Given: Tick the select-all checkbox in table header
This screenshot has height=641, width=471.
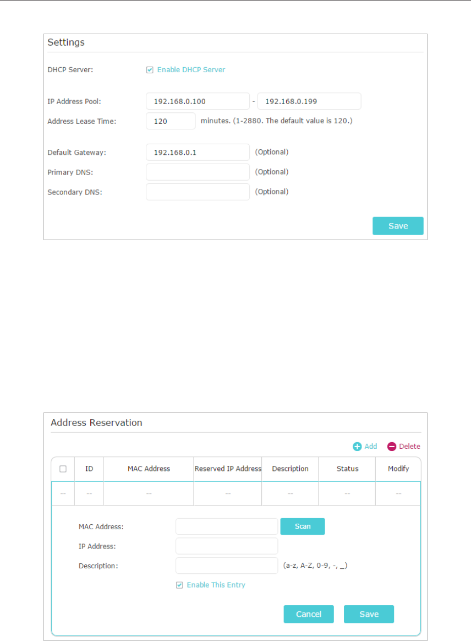Looking at the screenshot, I should pyautogui.click(x=63, y=469).
